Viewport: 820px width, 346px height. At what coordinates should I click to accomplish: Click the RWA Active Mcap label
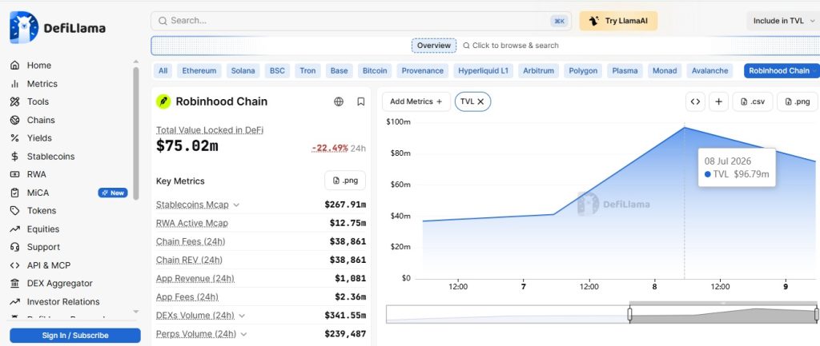pos(192,223)
